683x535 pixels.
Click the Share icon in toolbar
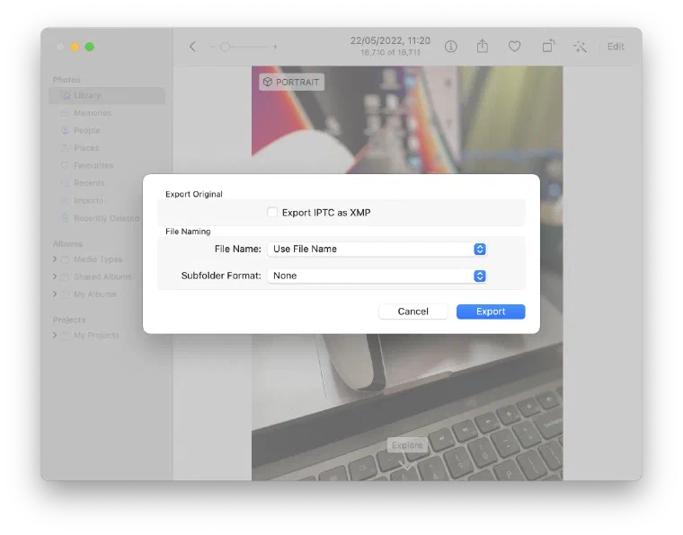click(x=483, y=46)
